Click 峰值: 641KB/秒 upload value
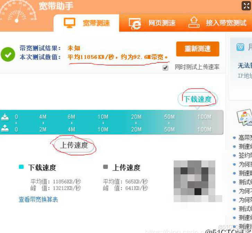 coord(125,188)
